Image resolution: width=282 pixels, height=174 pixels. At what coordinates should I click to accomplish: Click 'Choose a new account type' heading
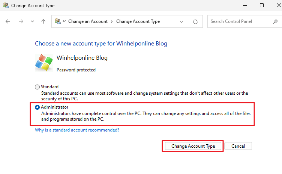(101, 44)
